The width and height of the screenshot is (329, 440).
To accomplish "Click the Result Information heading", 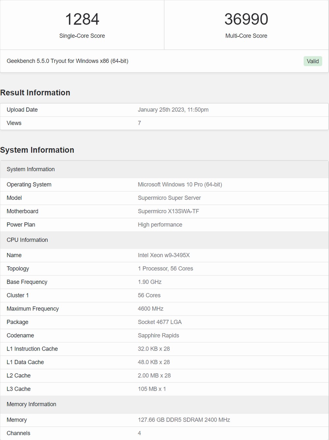I will coord(35,93).
